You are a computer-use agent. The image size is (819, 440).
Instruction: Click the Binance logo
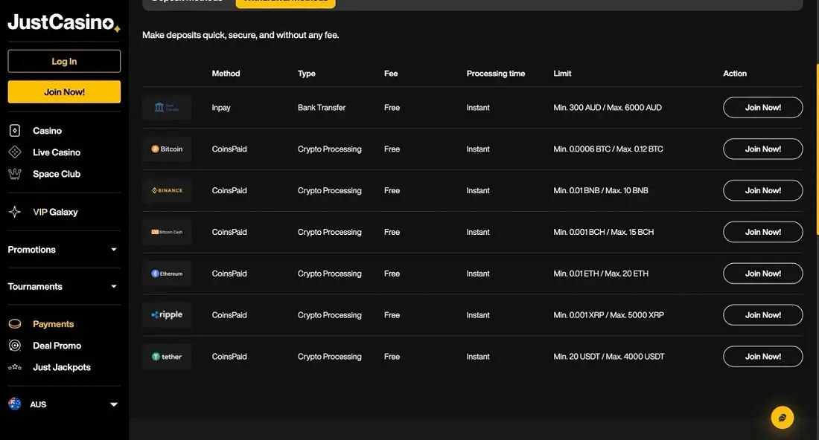tap(167, 190)
